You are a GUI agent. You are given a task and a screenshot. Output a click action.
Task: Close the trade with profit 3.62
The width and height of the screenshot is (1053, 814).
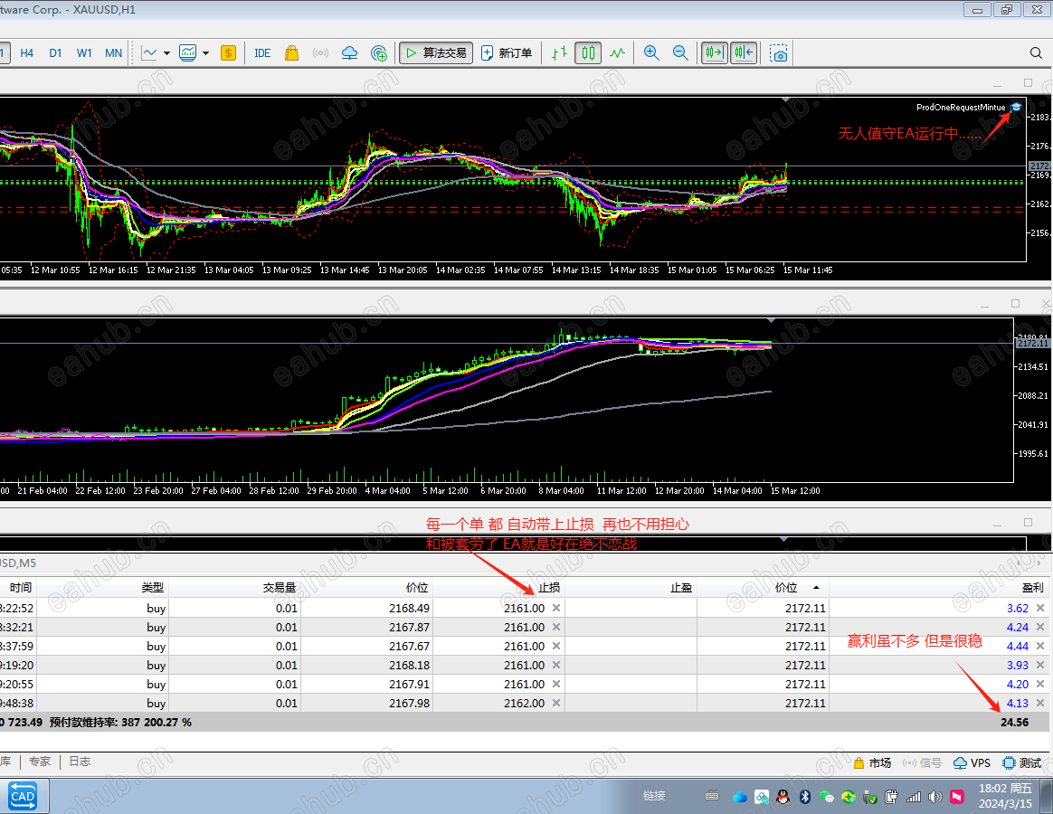(1040, 609)
